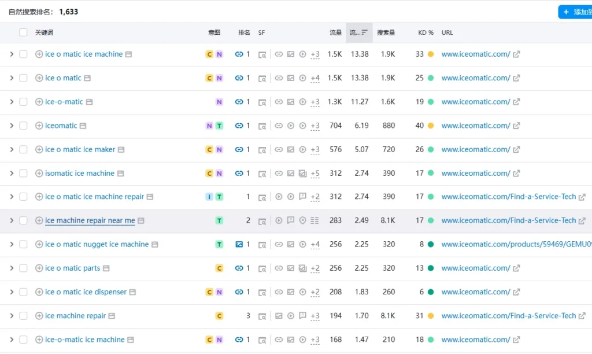Check the 'ice o matic ice maker' row checkbox
592x354 pixels.
coord(23,149)
